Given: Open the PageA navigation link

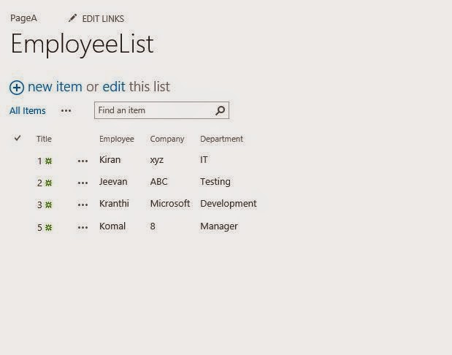Looking at the screenshot, I should (23, 18).
